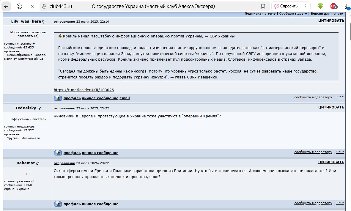This screenshot has height=211, width=351.
Task: Click the text "сообщений: 7 360"
Action: click(18, 185)
